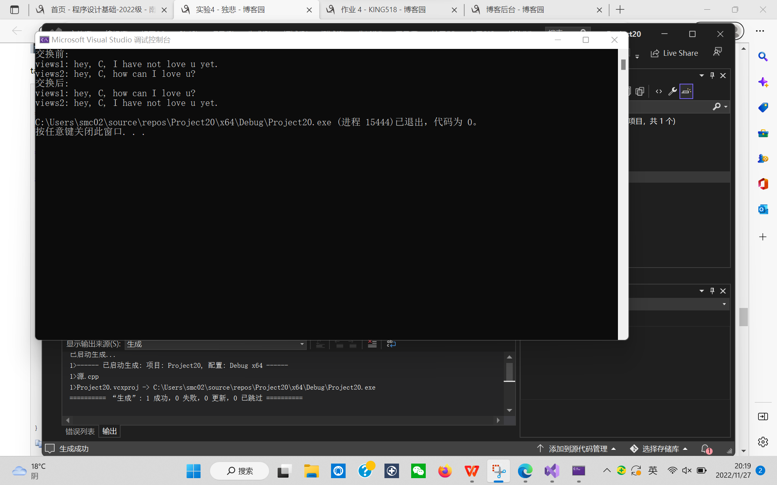Click the view code angle-brackets icon
This screenshot has width=777, height=485.
coord(659,91)
